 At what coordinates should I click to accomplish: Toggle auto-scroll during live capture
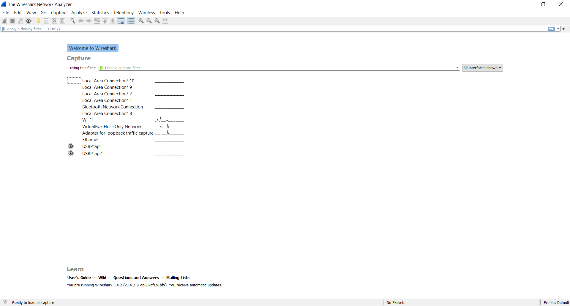point(121,21)
